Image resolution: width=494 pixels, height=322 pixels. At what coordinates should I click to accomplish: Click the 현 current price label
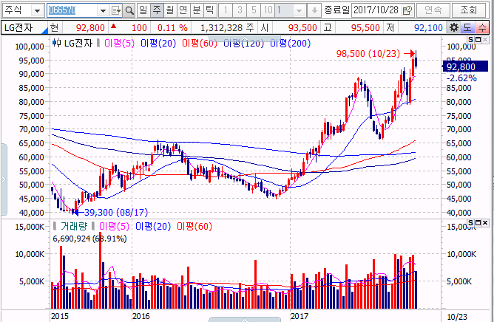[x=54, y=28]
